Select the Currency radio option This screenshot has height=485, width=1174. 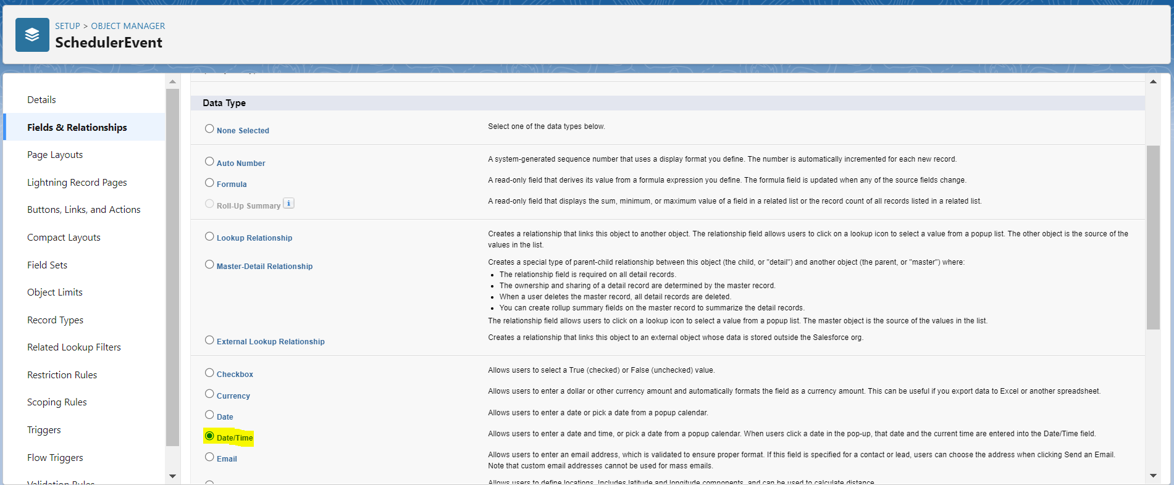click(x=209, y=394)
